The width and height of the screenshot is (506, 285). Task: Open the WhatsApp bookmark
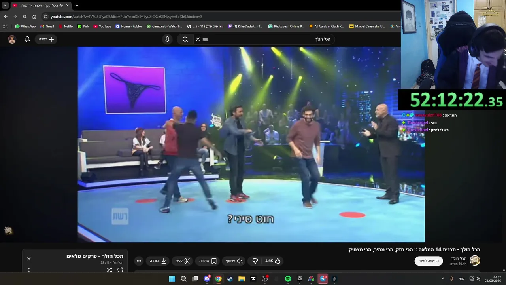25,27
